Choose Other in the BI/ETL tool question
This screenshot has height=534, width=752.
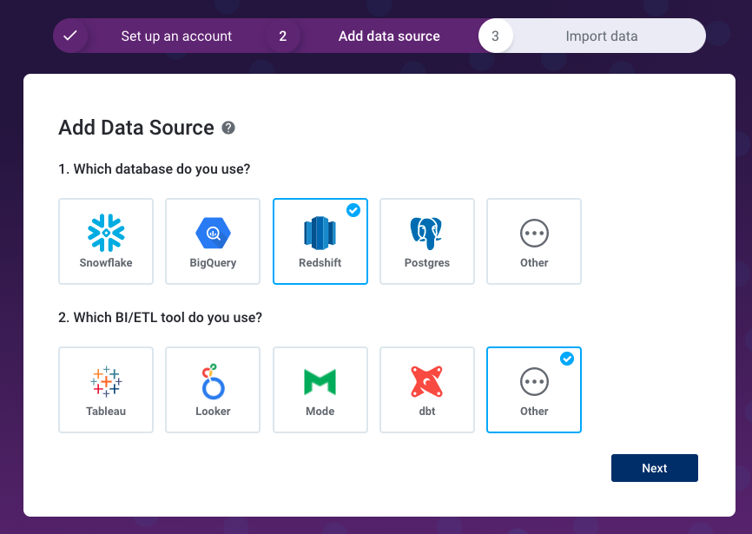(x=534, y=390)
